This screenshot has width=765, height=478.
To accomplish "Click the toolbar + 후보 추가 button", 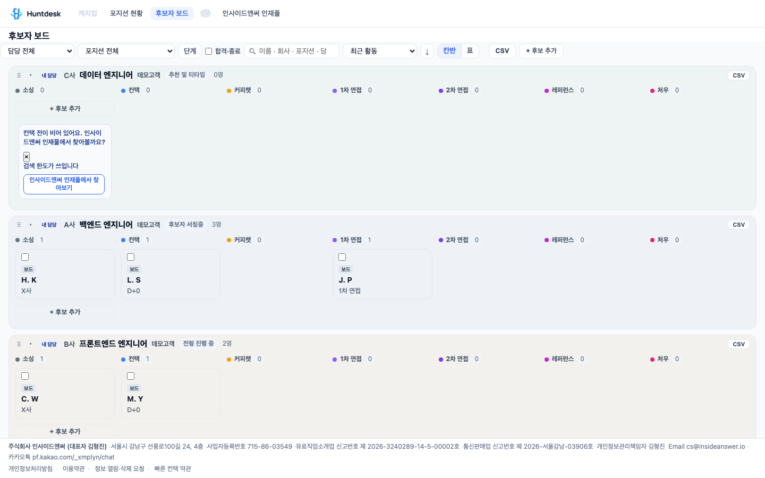I will [x=541, y=51].
